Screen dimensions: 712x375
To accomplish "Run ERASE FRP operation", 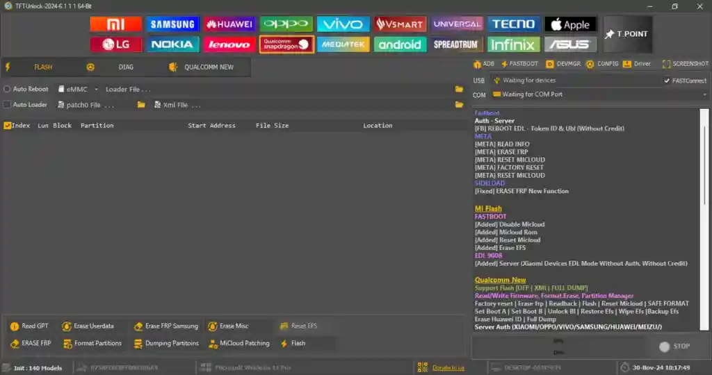I will tap(31, 343).
